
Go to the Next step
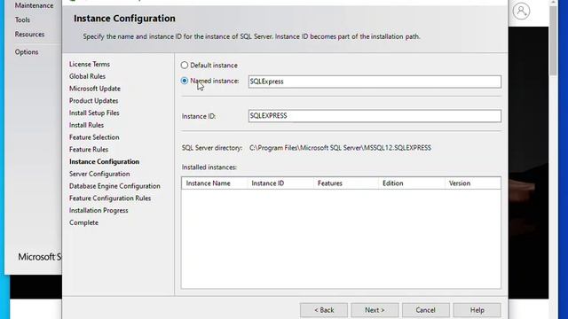(x=375, y=310)
